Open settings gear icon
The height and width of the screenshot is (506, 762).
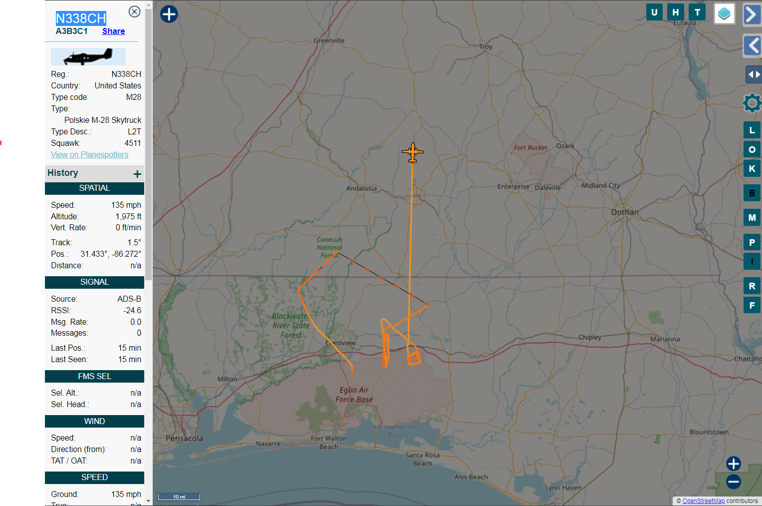[752, 103]
